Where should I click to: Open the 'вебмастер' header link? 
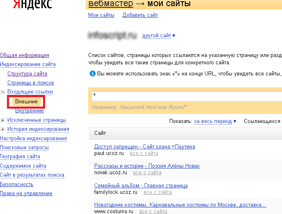pos(111,4)
